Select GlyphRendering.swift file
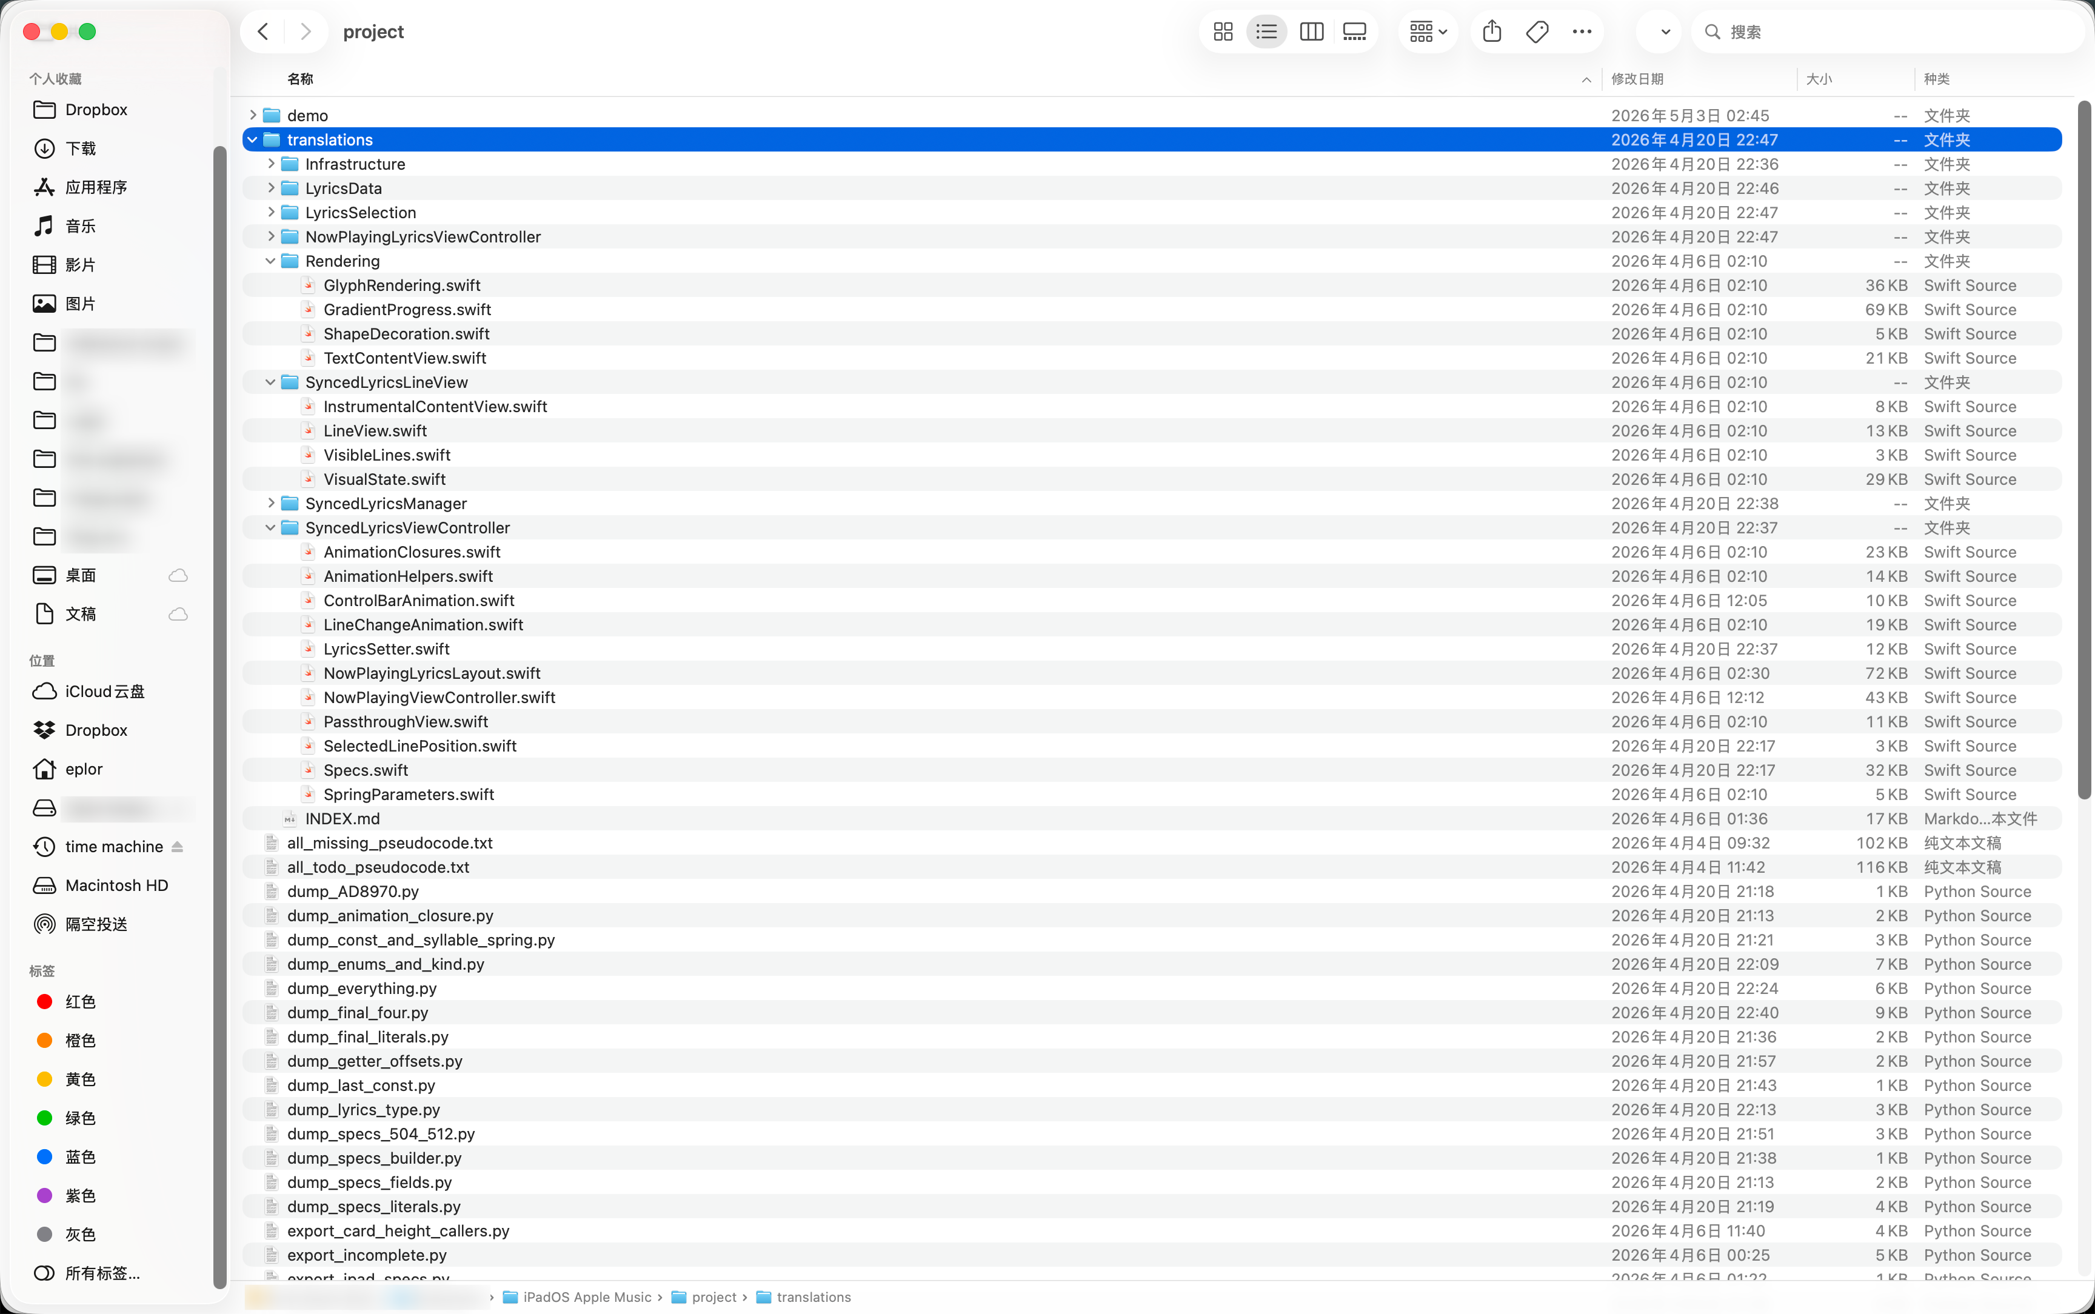Screen dimensions: 2095x1314 coord(1152,286)
